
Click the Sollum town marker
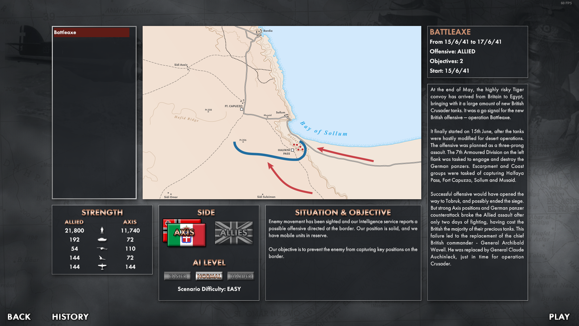(286, 115)
